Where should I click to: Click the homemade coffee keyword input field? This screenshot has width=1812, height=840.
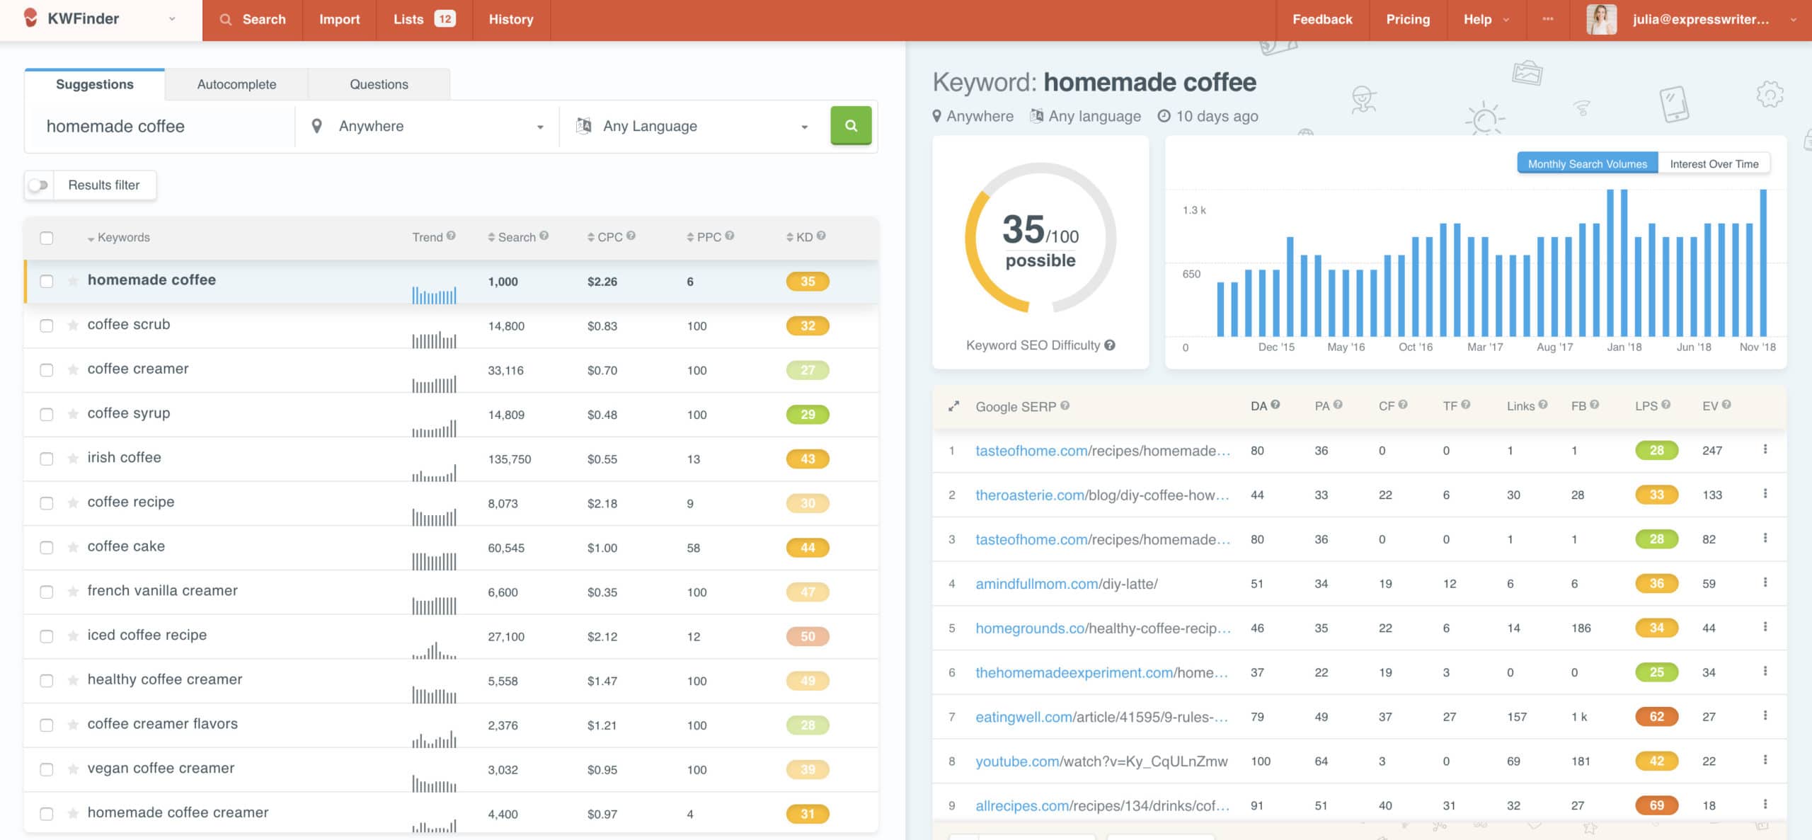tap(161, 126)
